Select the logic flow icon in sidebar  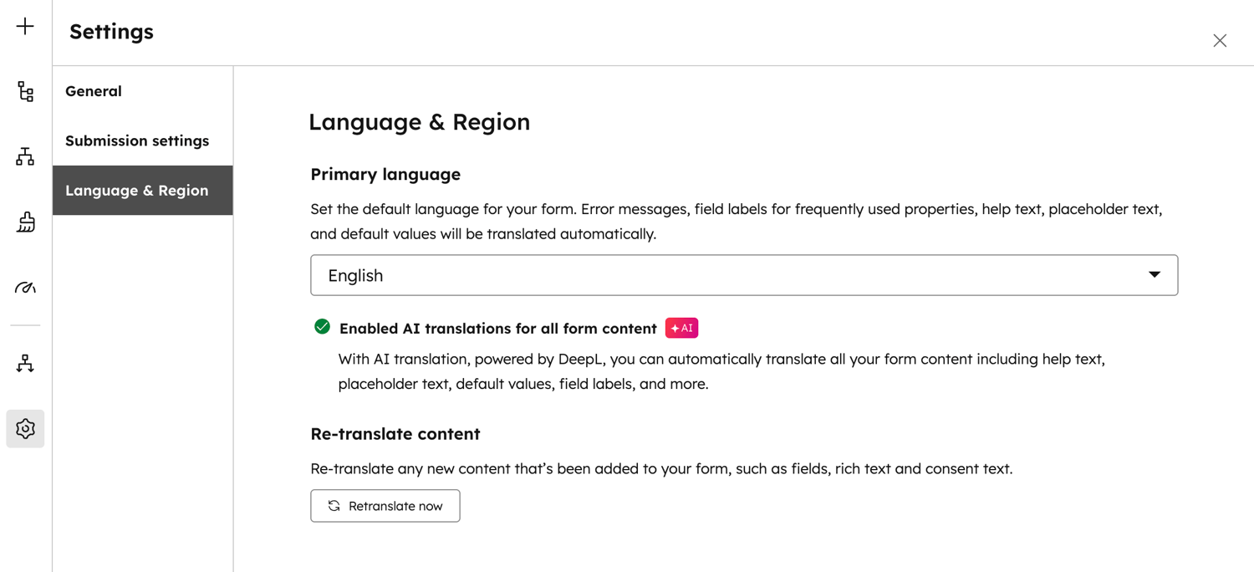(24, 156)
